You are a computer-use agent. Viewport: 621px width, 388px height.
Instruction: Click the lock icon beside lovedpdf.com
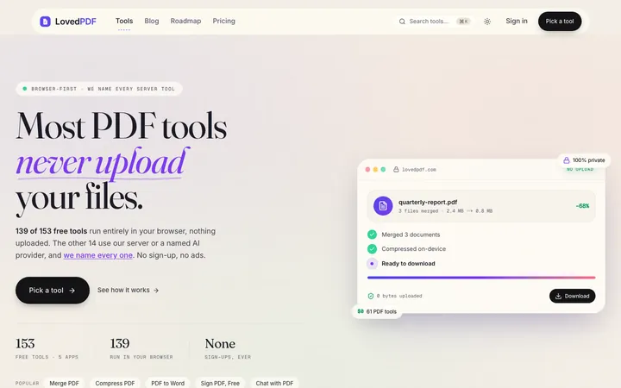[396, 170]
